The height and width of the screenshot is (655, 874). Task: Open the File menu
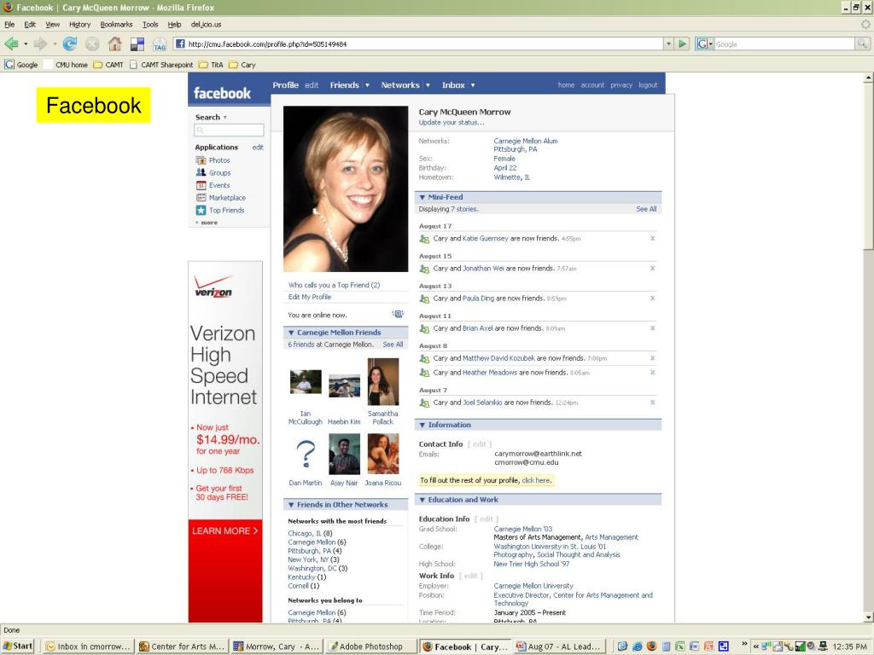pos(9,25)
